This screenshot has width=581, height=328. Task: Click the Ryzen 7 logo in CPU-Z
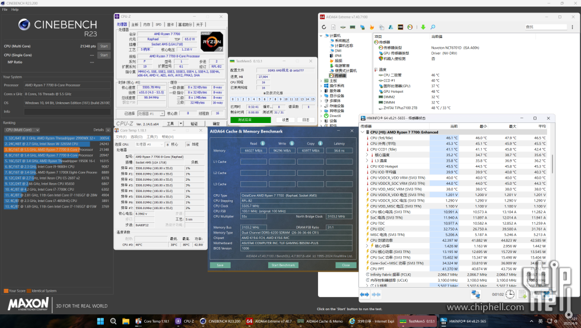tap(212, 42)
